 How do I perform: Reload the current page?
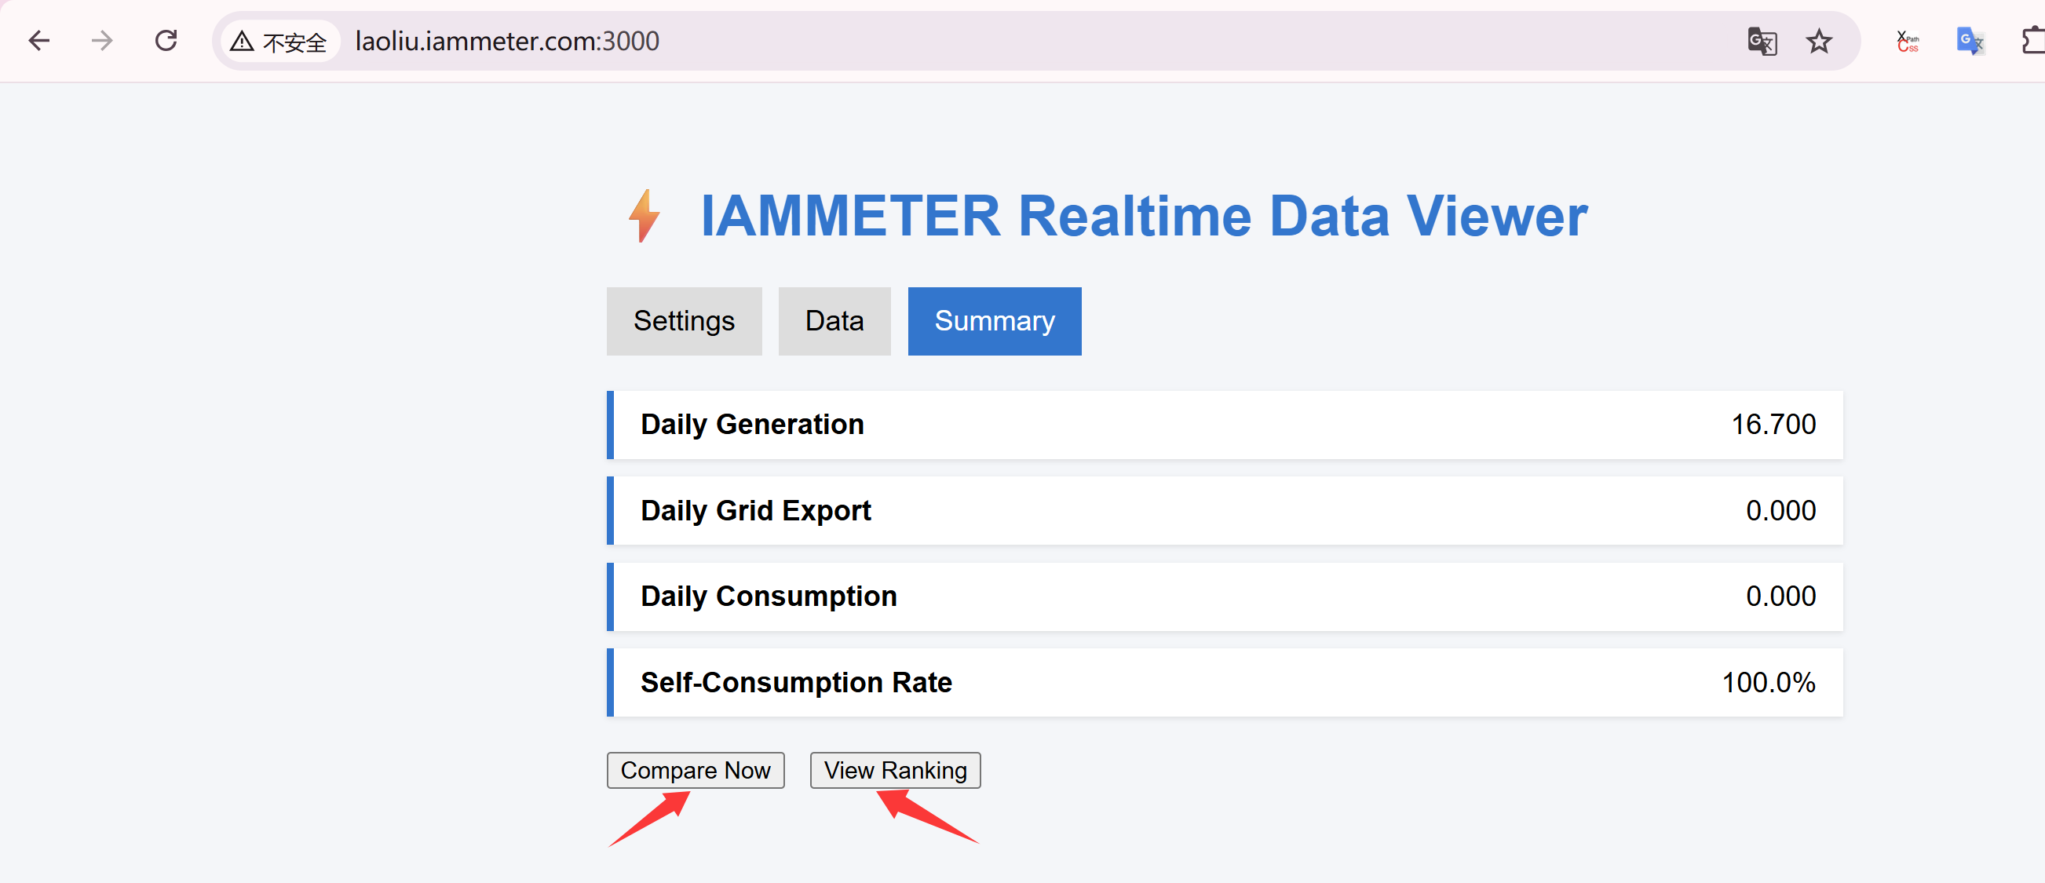pyautogui.click(x=166, y=41)
